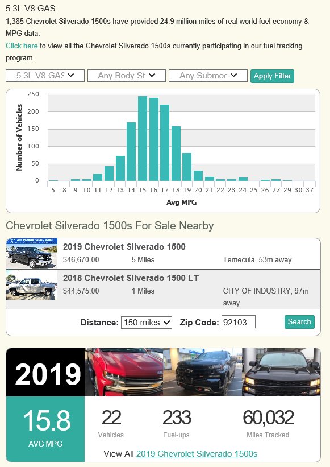Click the 'CITY OF INDUSTRY, 97m away' text
Screen dimensions: 330x467
click(x=266, y=297)
